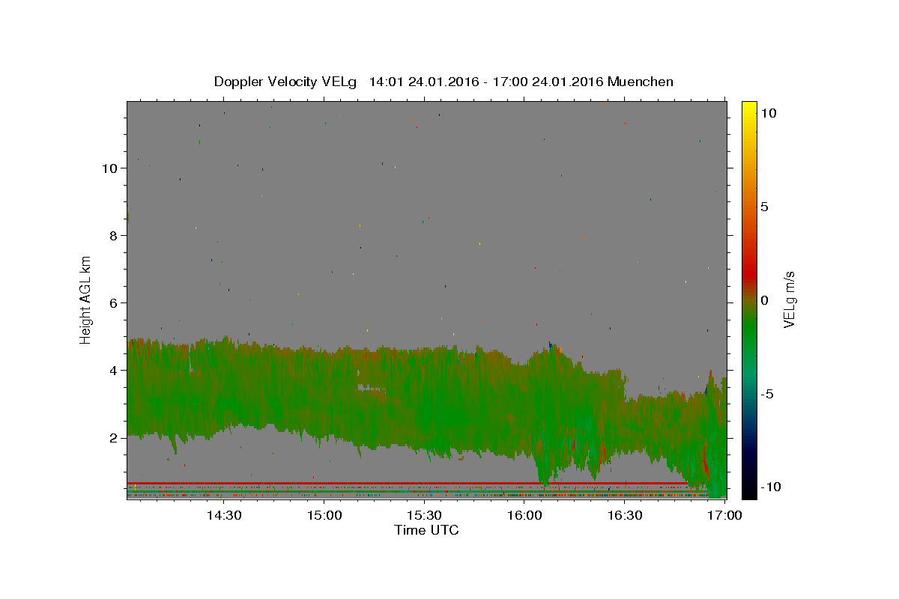Click the 16:30 time axis label
Screen dimensions: 899x599
625,516
